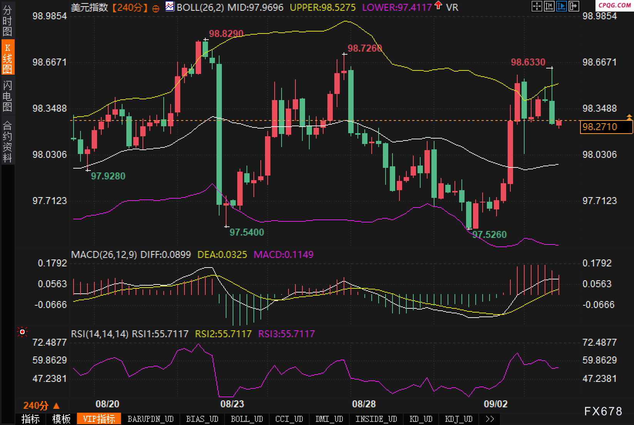Open the 240分 period selector

[42, 406]
